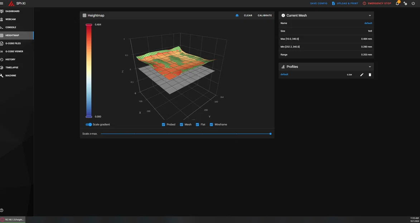The width and height of the screenshot is (420, 223).
Task: Open the Webcam page
Action: [x=17, y=19]
